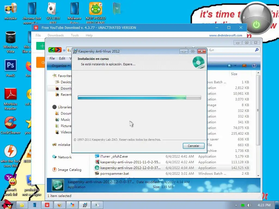
Task: Click green plus button in YouTube Download
Action: pos(41,46)
